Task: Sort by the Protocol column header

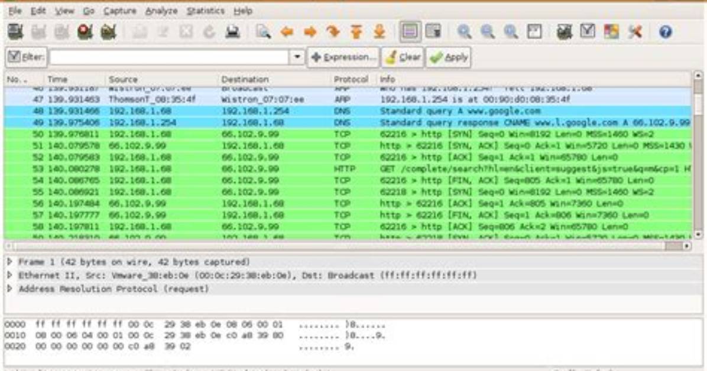Action: click(x=353, y=79)
